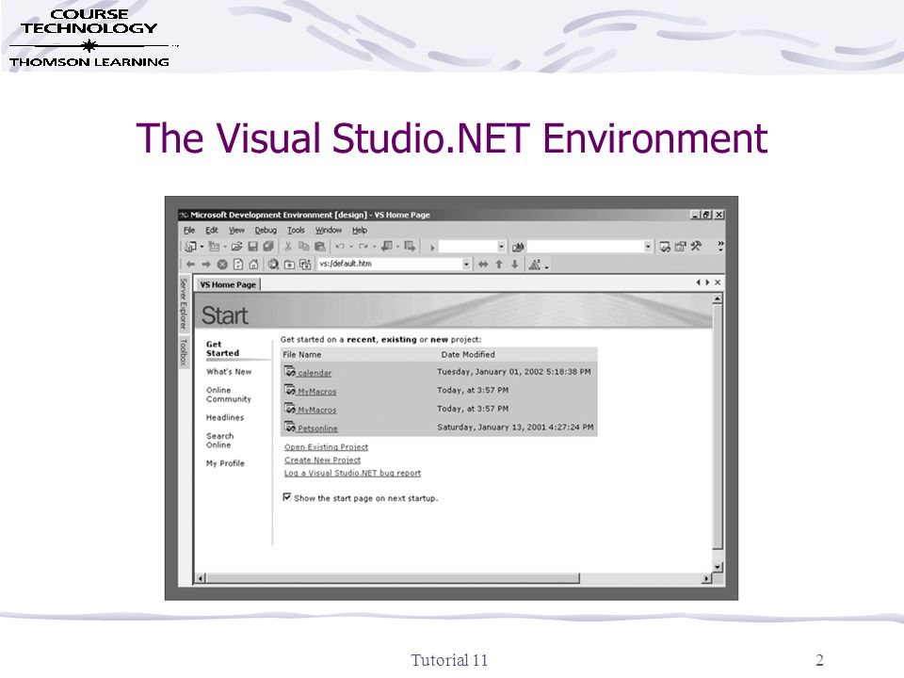
Task: Click the Add New Item toolbar icon
Action: click(214, 247)
